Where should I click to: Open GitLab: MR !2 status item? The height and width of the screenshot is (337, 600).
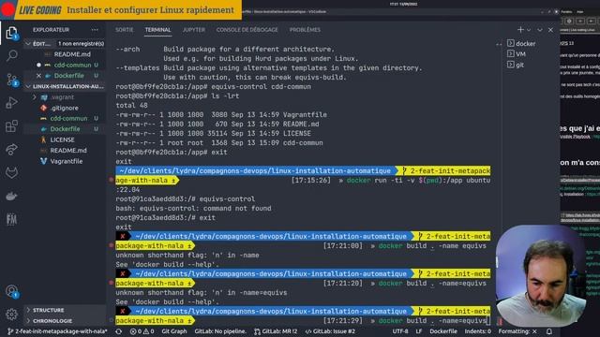276,331
